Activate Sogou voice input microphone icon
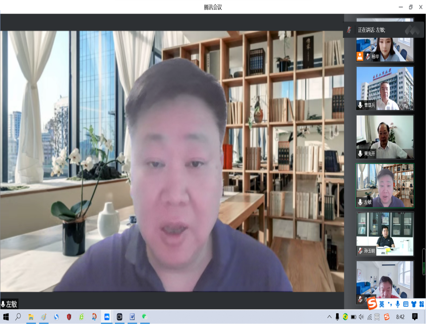Viewport: 426px width, 324px height. point(398,304)
